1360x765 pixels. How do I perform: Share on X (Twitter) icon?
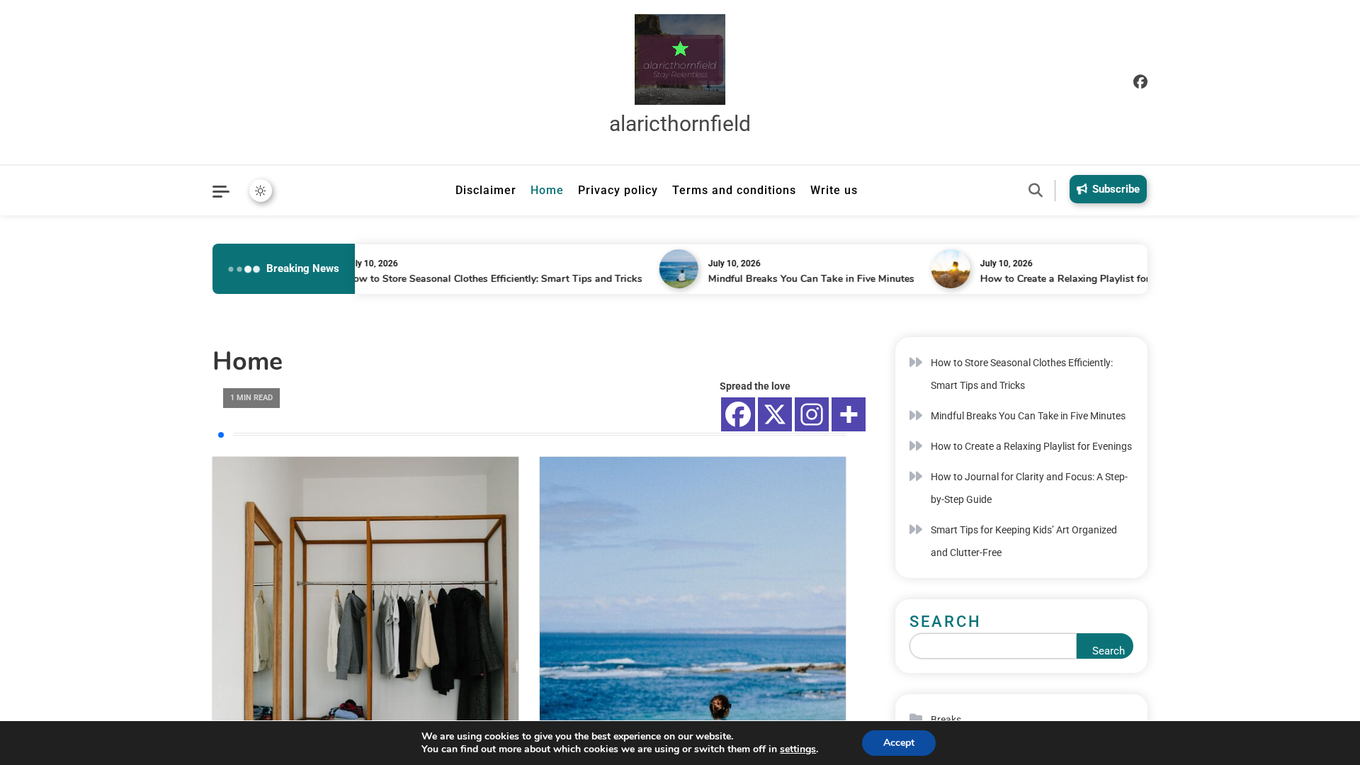coord(775,414)
